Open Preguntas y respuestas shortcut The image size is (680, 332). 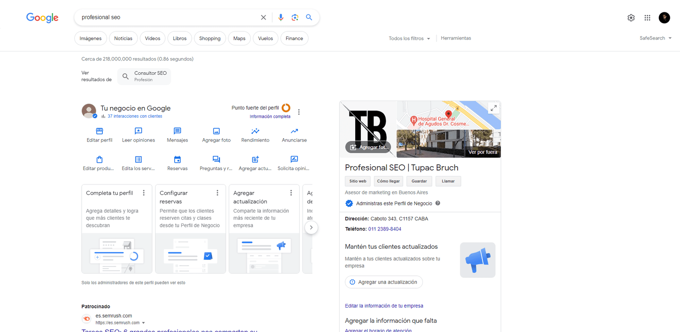pos(216,164)
